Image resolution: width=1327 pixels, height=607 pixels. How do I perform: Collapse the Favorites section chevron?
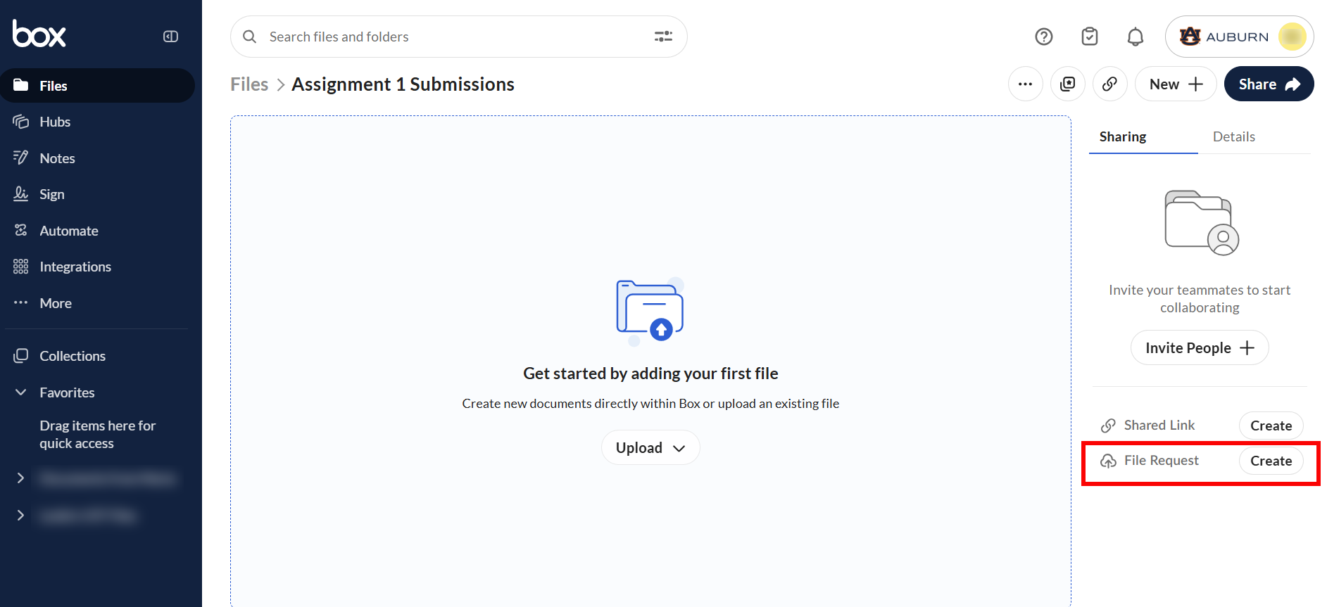point(20,392)
